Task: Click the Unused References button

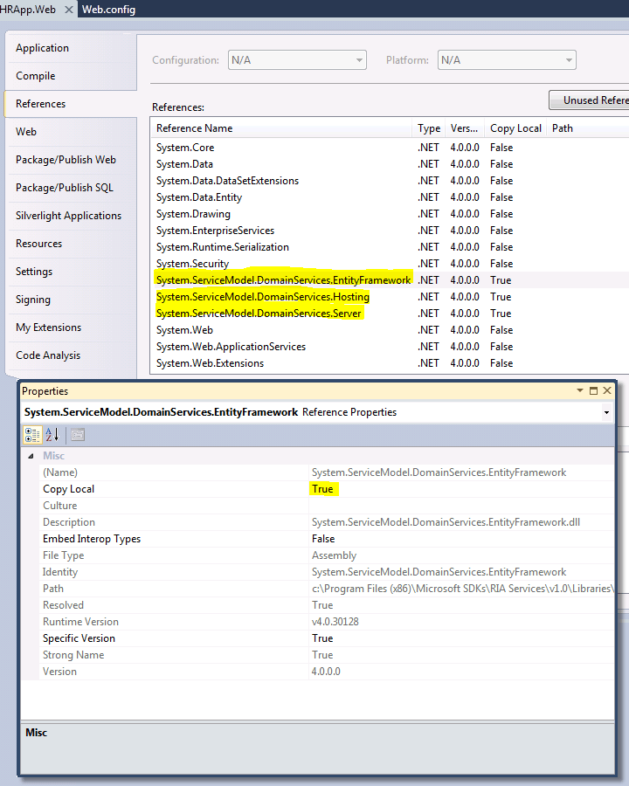Action: (590, 100)
